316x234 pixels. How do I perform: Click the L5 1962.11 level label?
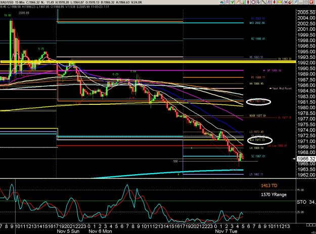point(256,174)
